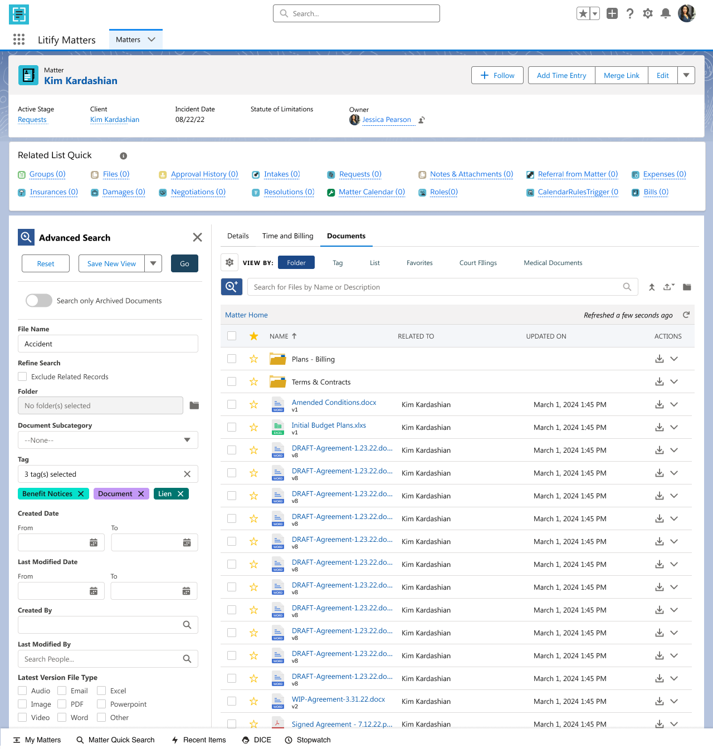
Task: Select the Initial Budget Plans.xlxs checkbox
Action: [232, 427]
